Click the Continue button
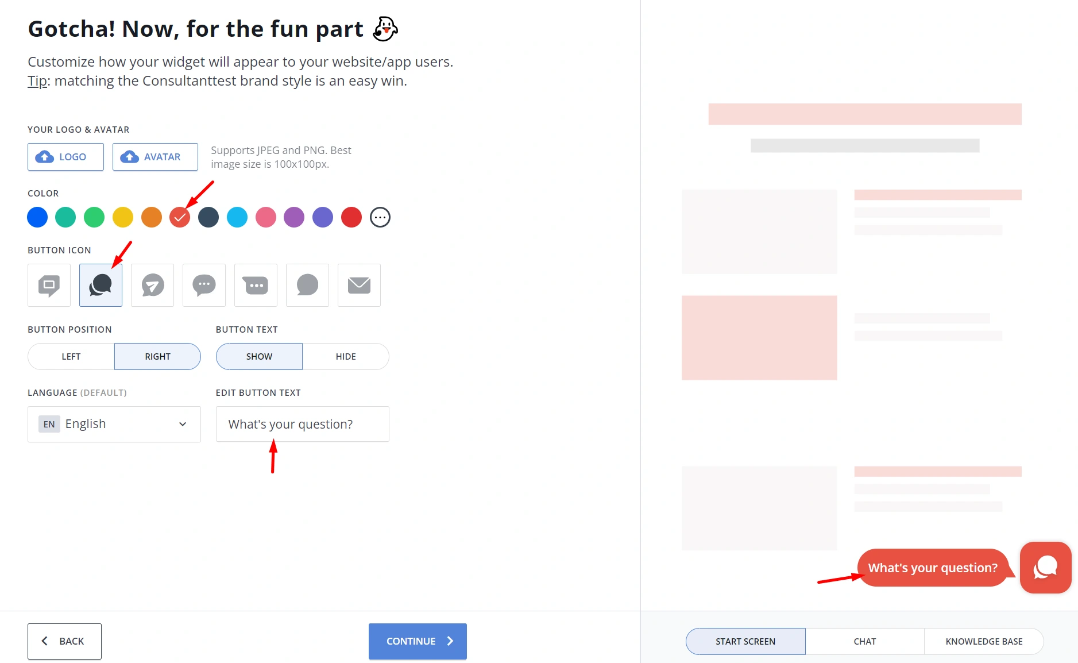This screenshot has height=663, width=1078. point(418,641)
